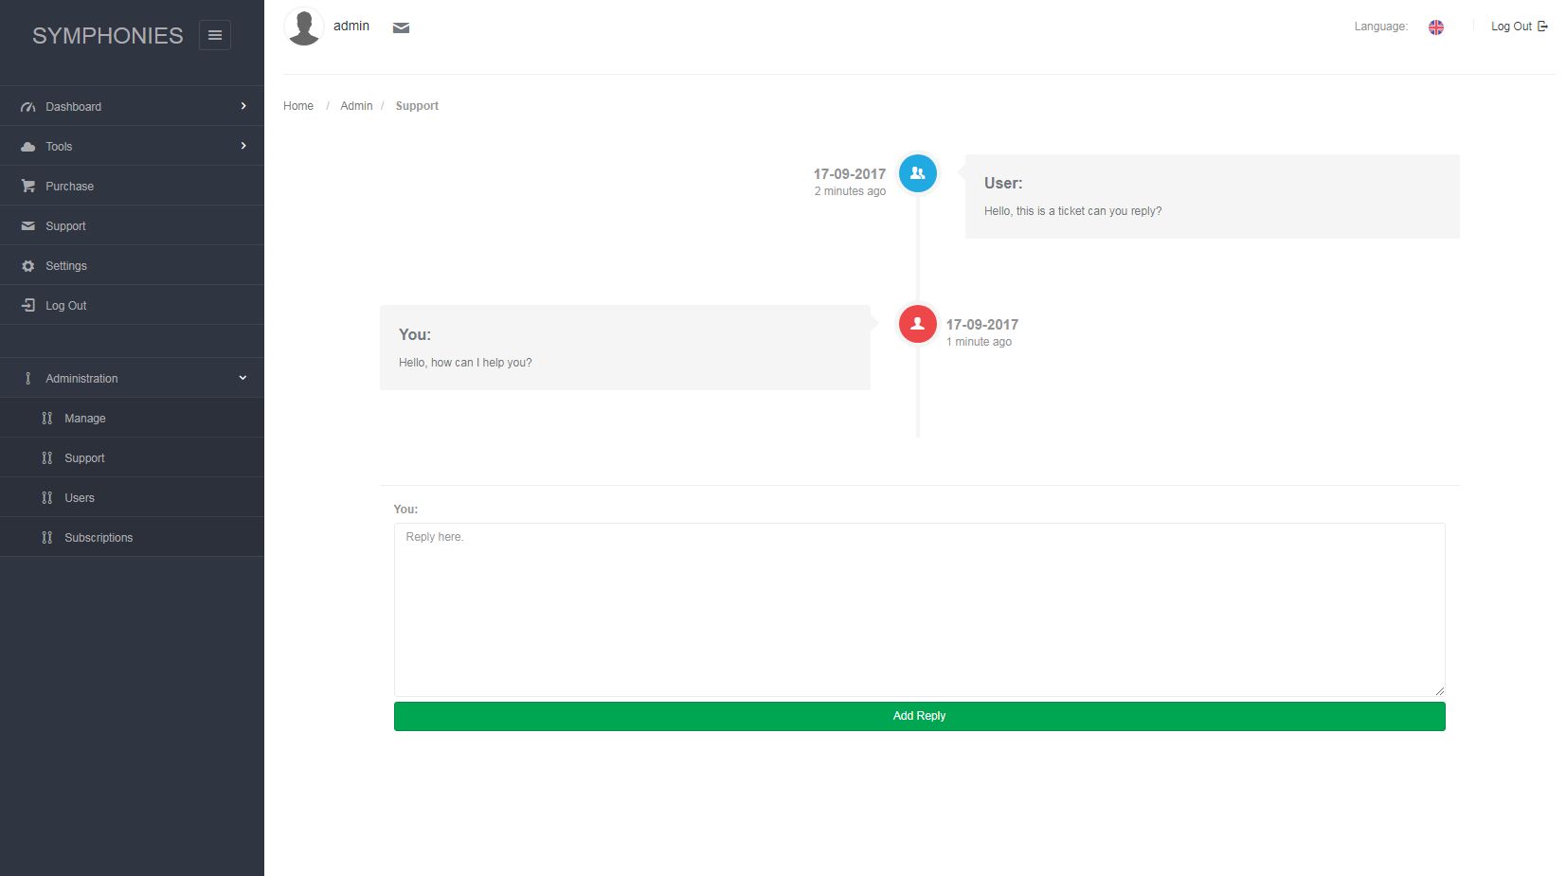Image resolution: width=1566 pixels, height=876 pixels.
Task: Click the Settings gear icon in sidebar
Action: pos(28,266)
